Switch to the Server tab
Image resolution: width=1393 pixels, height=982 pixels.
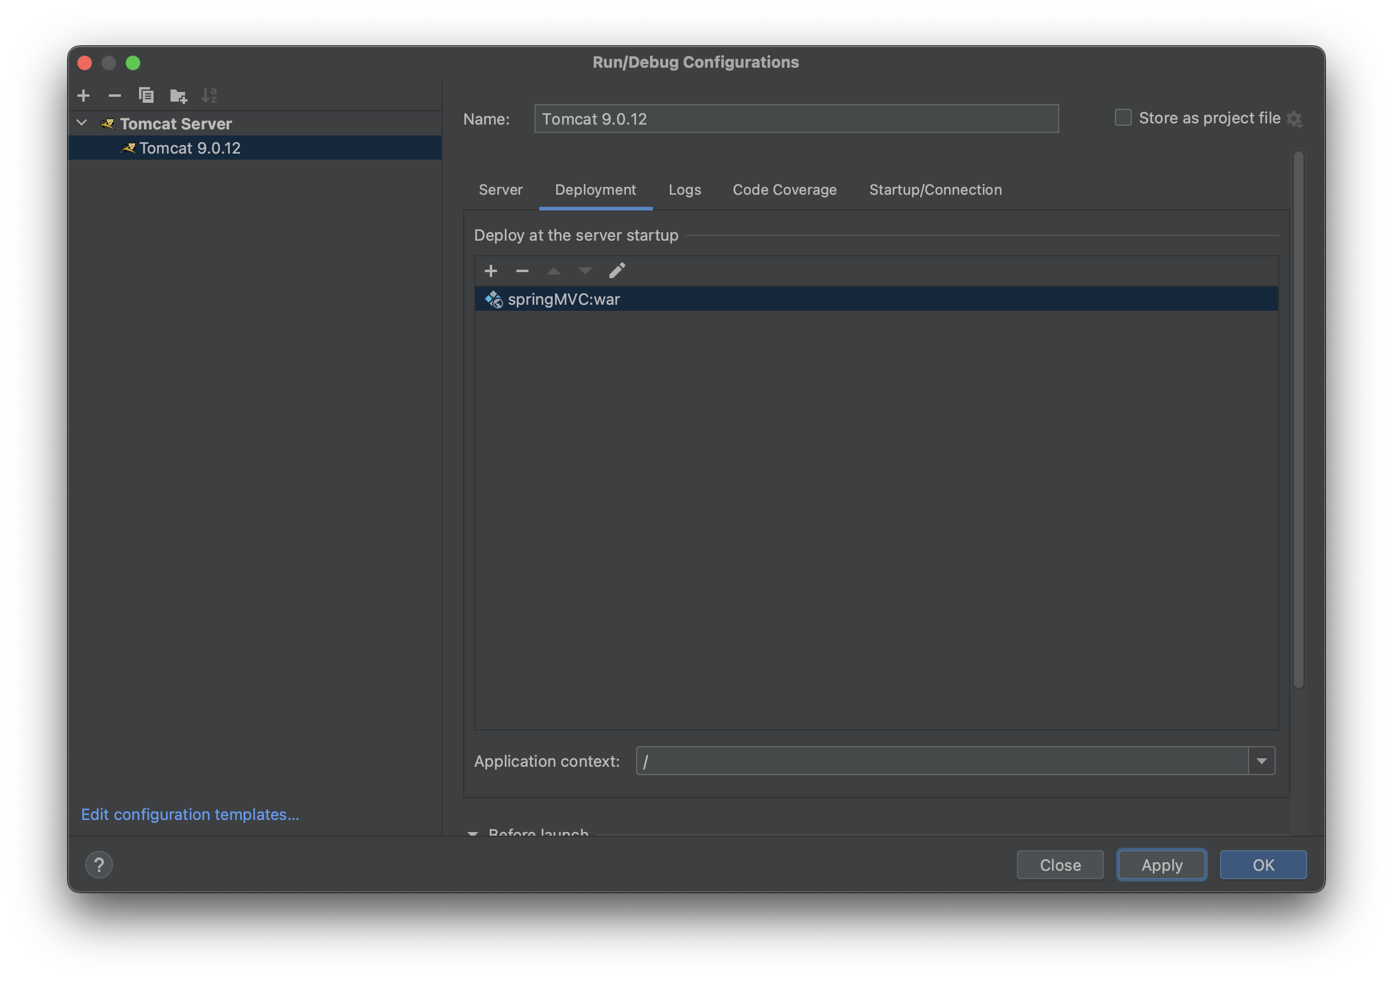pos(501,190)
